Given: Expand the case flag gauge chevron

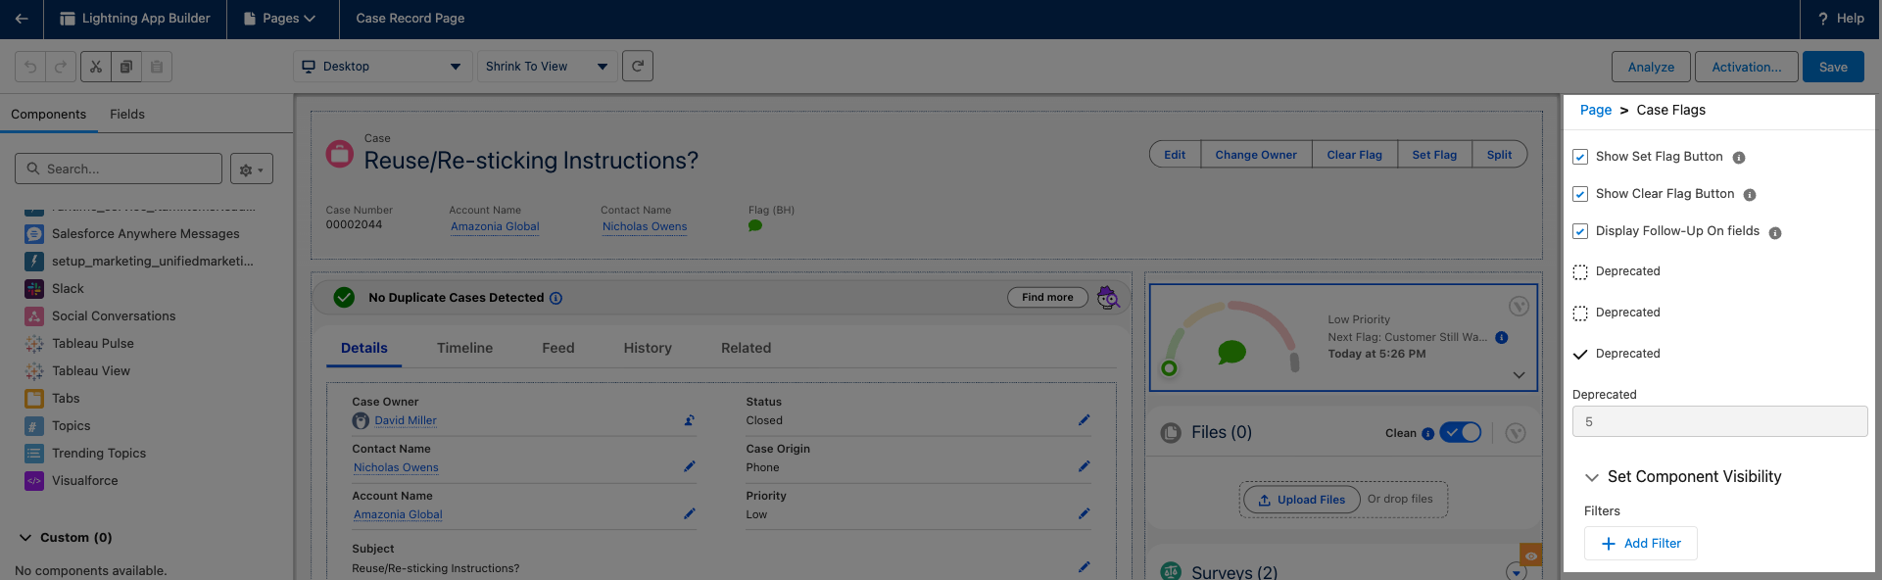Looking at the screenshot, I should click(x=1519, y=375).
